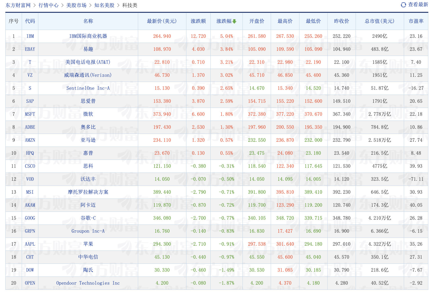Open the DOW ticker code link

pyautogui.click(x=30, y=270)
